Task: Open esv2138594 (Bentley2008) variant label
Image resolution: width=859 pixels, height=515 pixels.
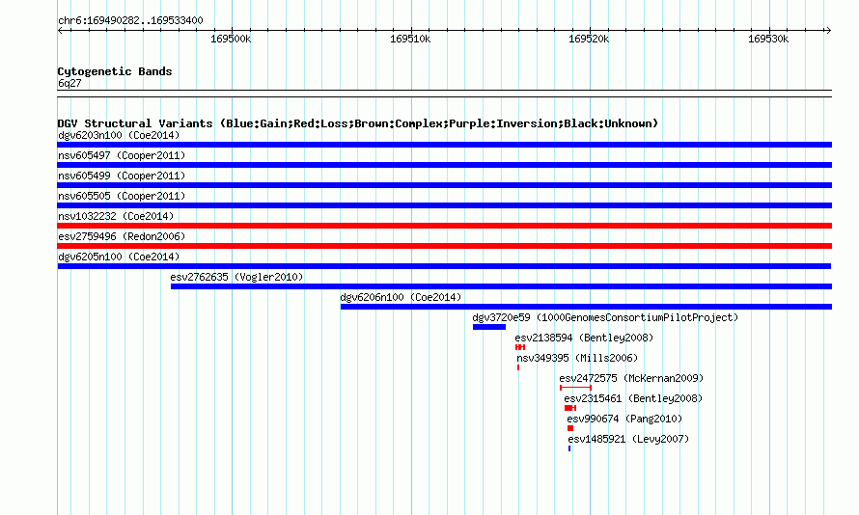Action: point(584,338)
